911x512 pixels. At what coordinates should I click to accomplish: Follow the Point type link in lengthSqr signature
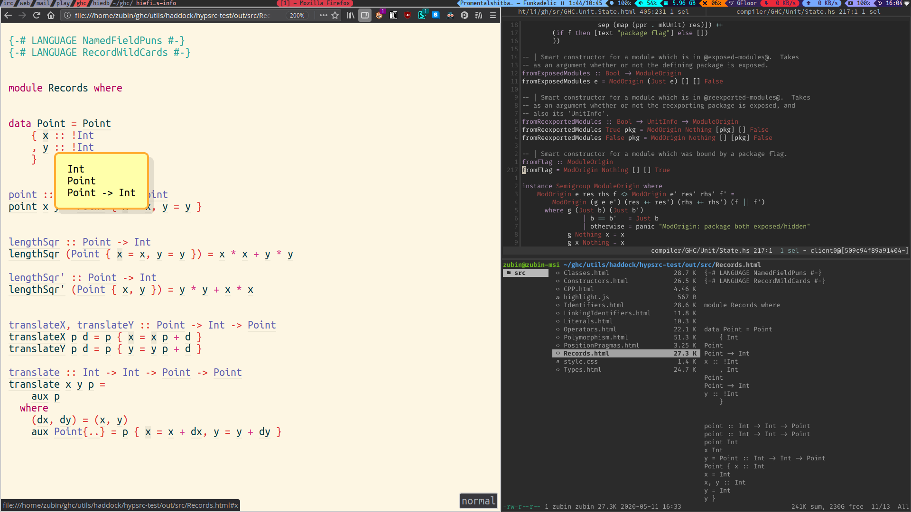click(97, 242)
